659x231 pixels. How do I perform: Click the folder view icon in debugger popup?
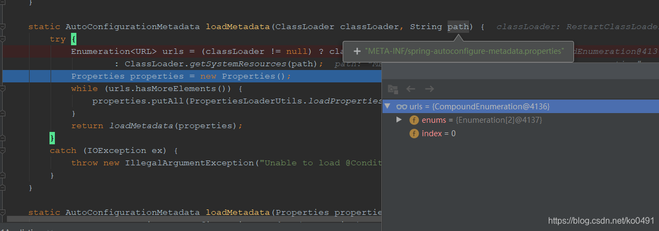393,89
